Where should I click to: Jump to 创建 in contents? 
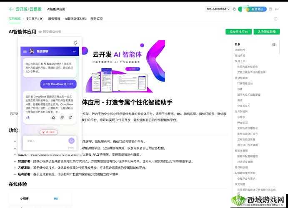pos(240,89)
